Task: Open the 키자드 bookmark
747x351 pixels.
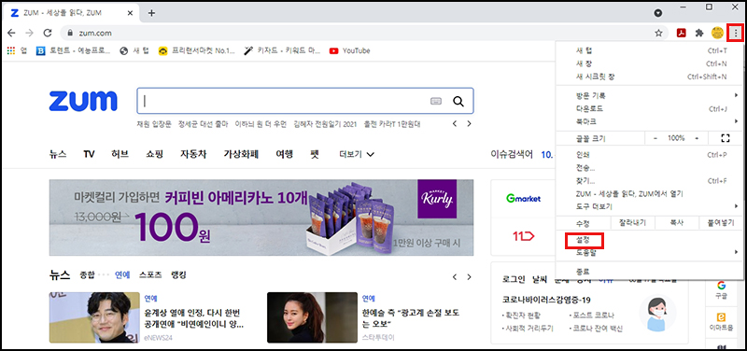Action: (x=282, y=50)
